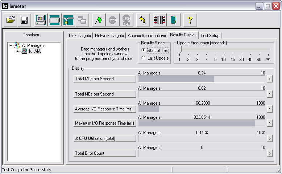The height and width of the screenshot is (174, 282).
Task: Close the Iometer window
Action: 276,6
